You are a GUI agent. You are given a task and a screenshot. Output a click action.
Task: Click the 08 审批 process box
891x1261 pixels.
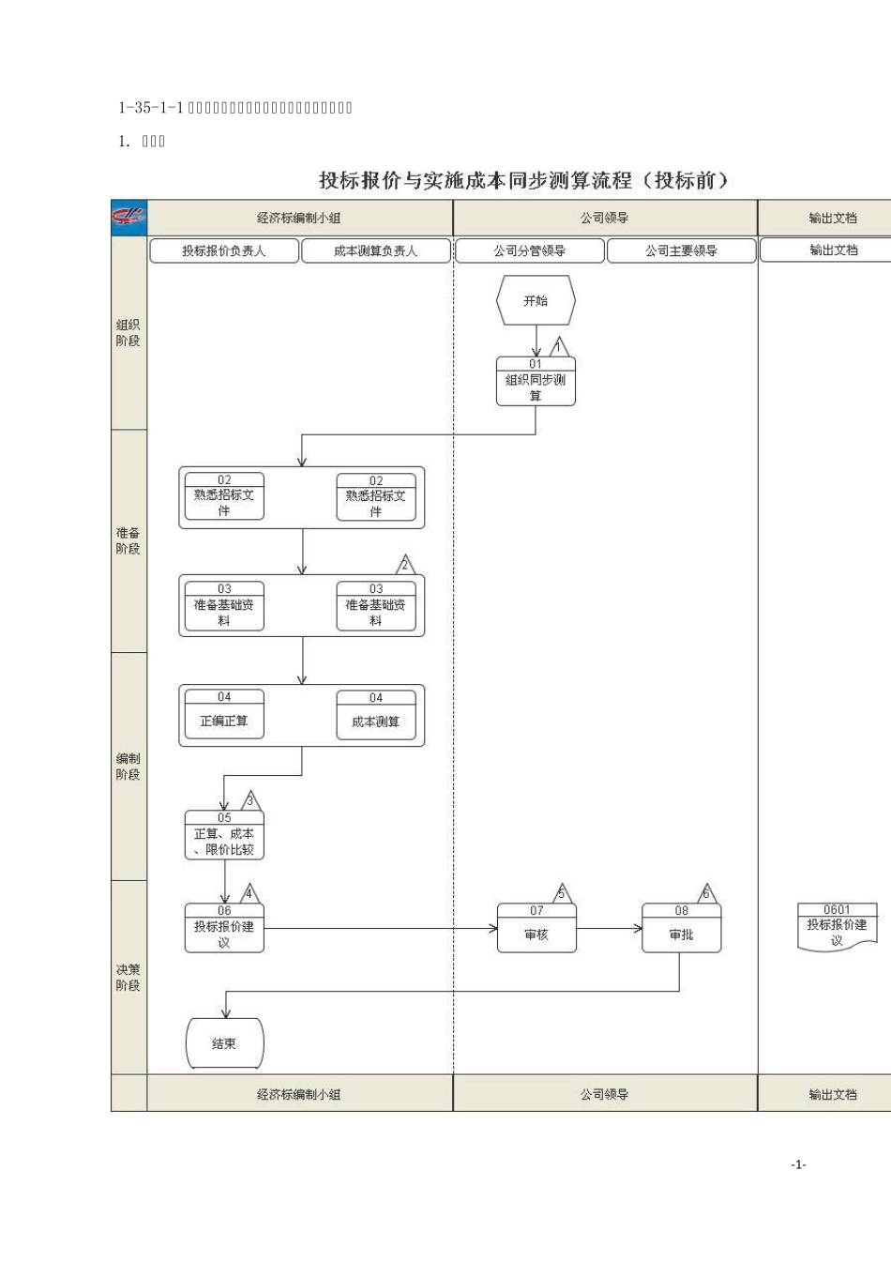tap(682, 928)
